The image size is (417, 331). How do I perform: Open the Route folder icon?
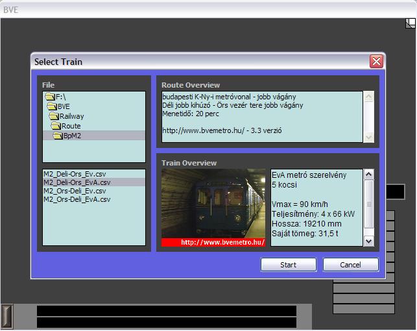coord(56,126)
